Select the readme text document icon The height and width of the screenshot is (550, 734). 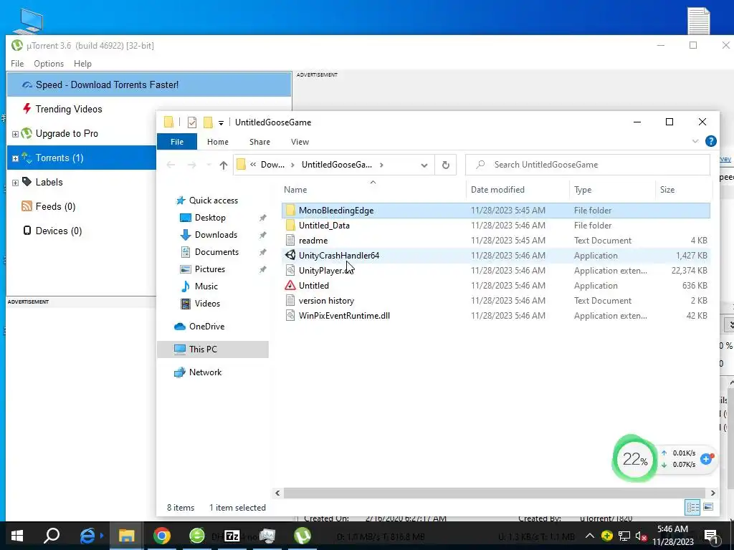[290, 241]
